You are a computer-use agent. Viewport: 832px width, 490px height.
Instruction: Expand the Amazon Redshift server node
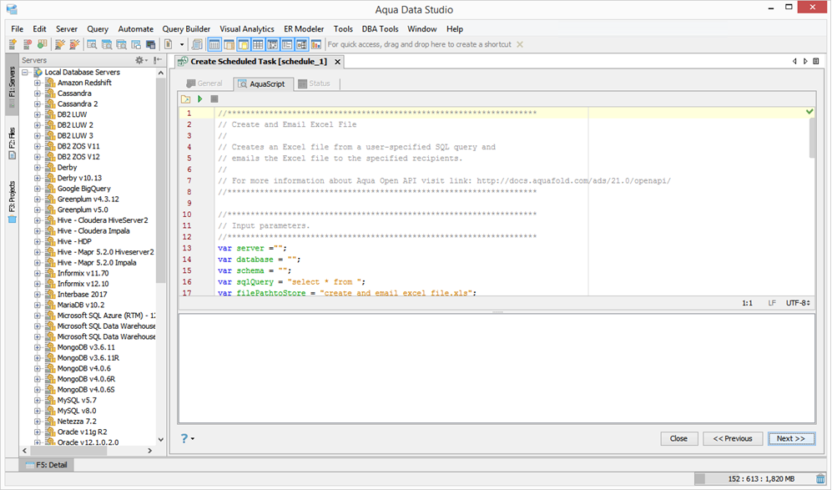pyautogui.click(x=38, y=83)
